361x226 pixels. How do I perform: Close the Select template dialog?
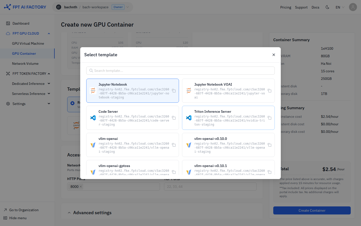click(274, 55)
